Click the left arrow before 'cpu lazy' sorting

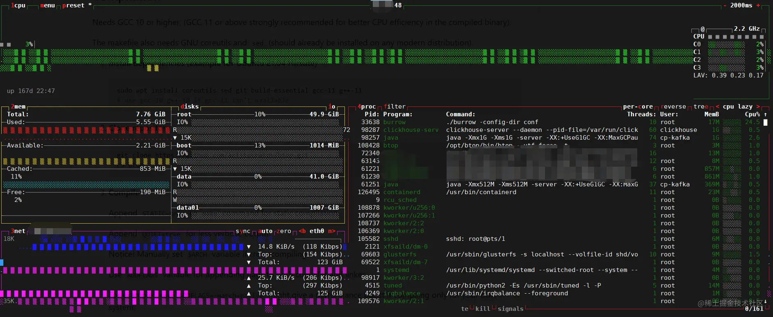click(718, 106)
